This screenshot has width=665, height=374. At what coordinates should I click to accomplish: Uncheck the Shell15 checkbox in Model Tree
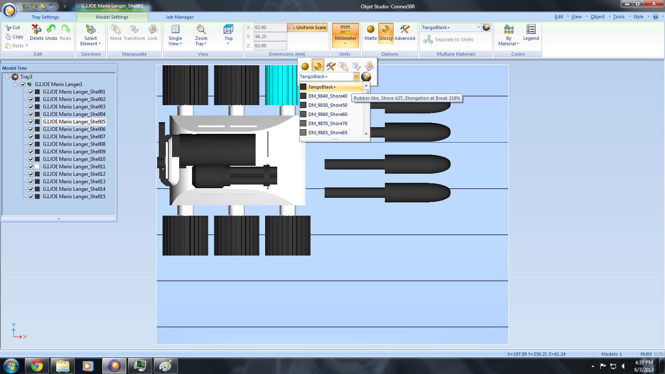[31, 197]
